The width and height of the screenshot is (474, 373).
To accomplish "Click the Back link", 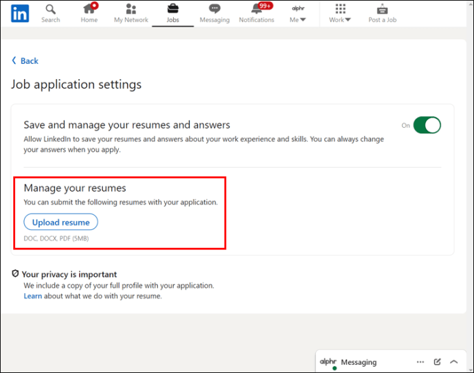I will (25, 61).
